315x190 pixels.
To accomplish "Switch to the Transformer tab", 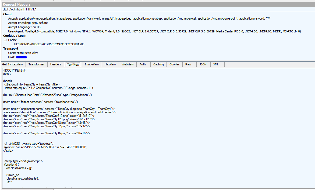I will [x=36, y=64].
